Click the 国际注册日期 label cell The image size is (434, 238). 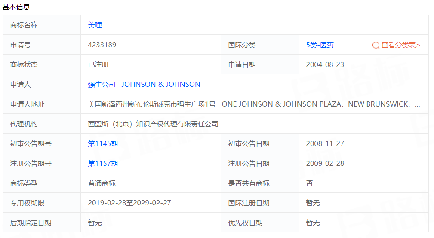point(260,203)
